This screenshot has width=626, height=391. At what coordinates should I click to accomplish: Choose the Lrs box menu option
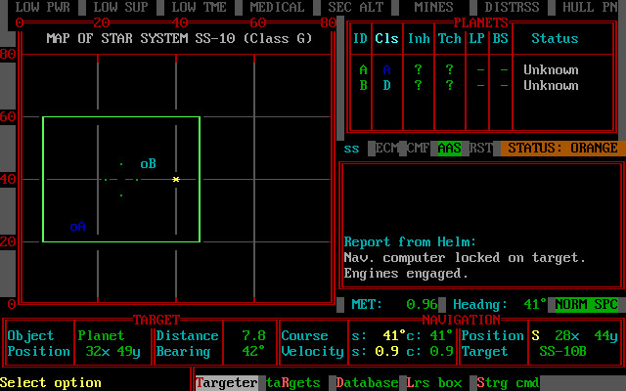click(x=433, y=382)
